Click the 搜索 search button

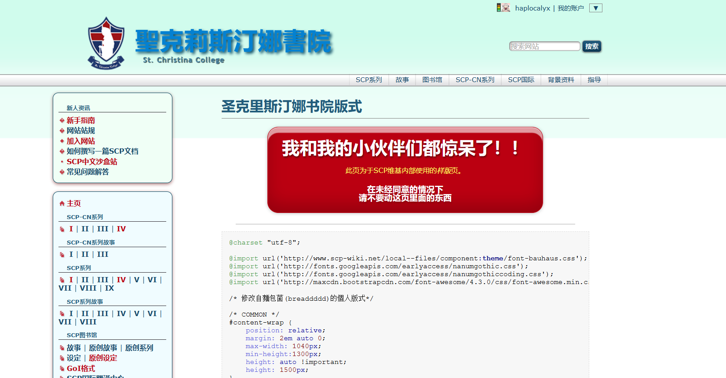click(x=591, y=46)
